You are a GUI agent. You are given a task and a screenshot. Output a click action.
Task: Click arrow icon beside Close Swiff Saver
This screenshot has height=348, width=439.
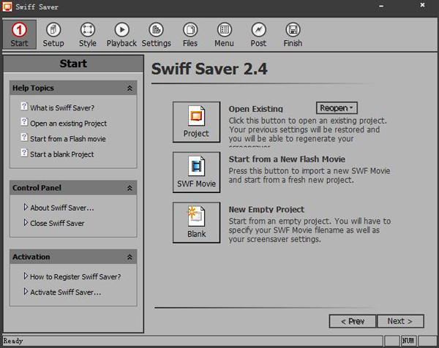click(x=26, y=222)
